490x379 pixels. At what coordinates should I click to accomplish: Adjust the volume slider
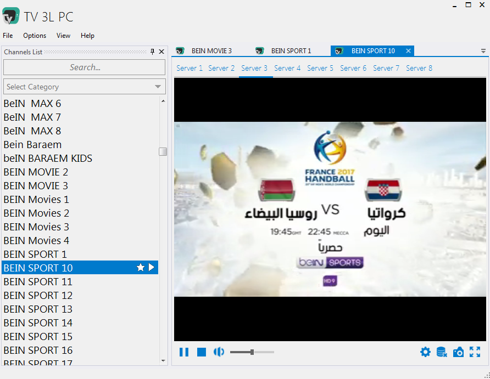[x=252, y=352]
